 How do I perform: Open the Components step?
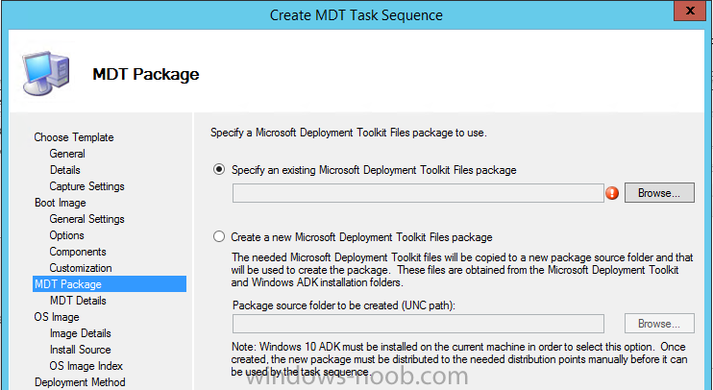pyautogui.click(x=78, y=252)
